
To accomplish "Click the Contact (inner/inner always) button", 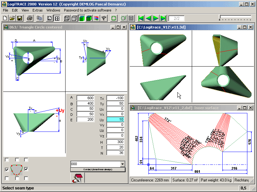I will click(98, 170).
